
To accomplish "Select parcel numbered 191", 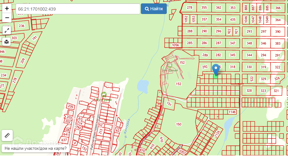I will 35,38.
